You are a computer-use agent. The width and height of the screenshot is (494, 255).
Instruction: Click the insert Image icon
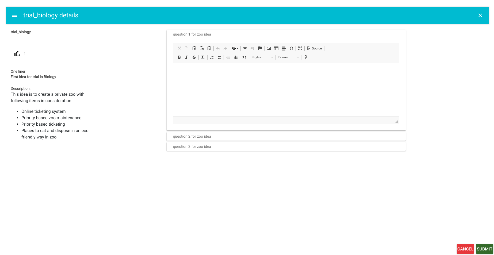click(269, 48)
